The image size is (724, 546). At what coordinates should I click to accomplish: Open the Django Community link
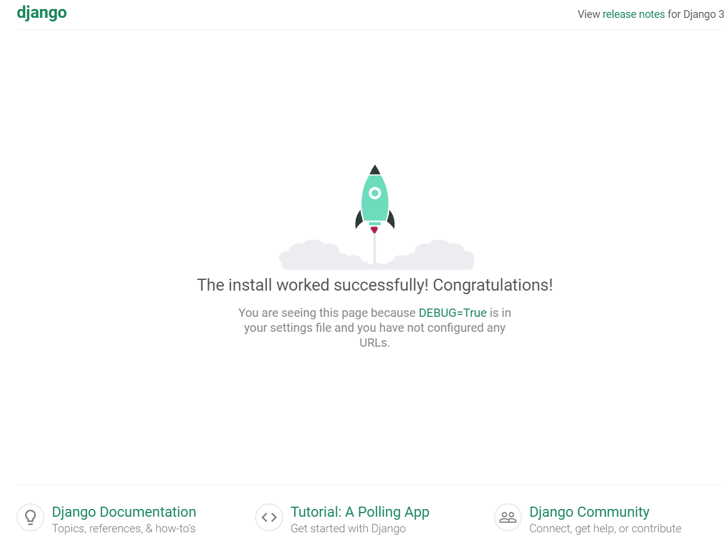589,512
